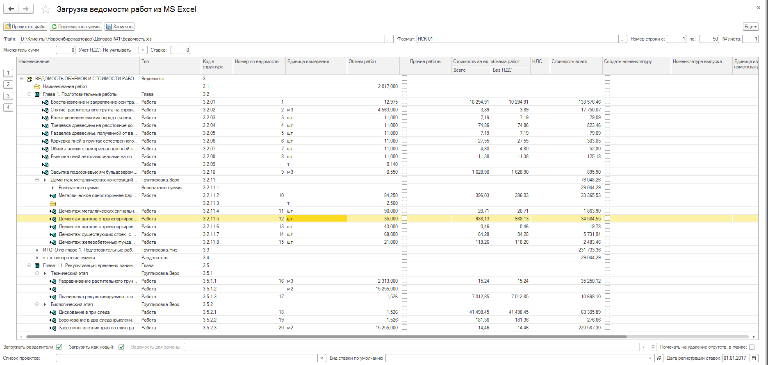Click folder icon of Наименование работ row
768x365 pixels.
click(x=37, y=86)
